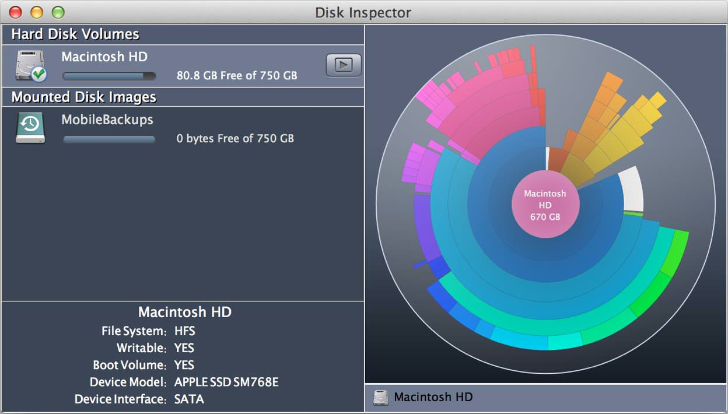Click the Boot Volume value YES
The width and height of the screenshot is (728, 414).
coord(184,365)
